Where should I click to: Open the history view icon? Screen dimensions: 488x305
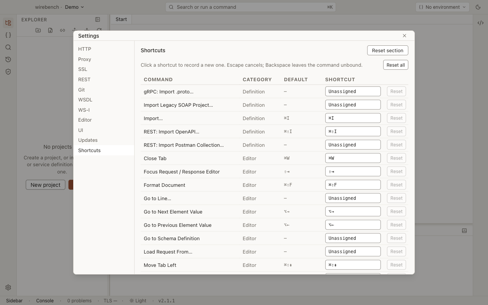point(8,59)
